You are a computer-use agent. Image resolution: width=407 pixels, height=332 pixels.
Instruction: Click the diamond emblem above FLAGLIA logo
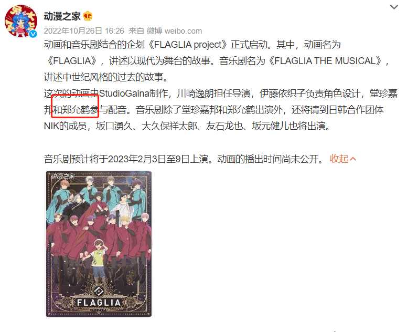pyautogui.click(x=99, y=291)
